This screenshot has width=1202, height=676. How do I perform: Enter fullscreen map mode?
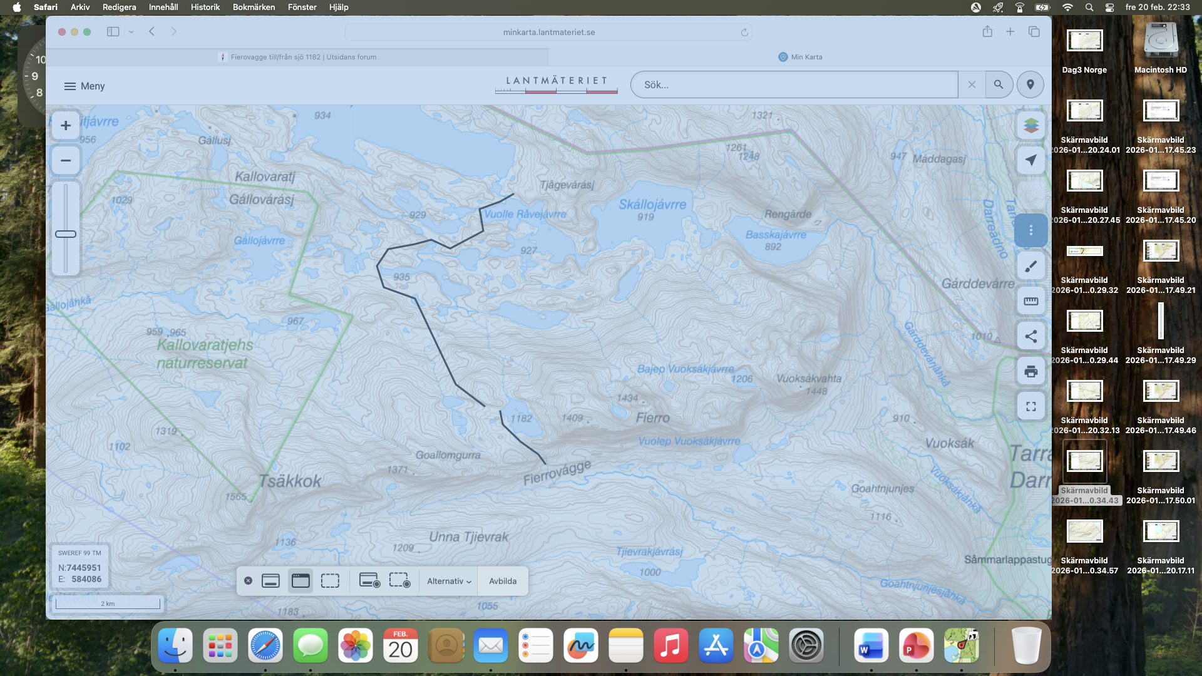[1030, 407]
